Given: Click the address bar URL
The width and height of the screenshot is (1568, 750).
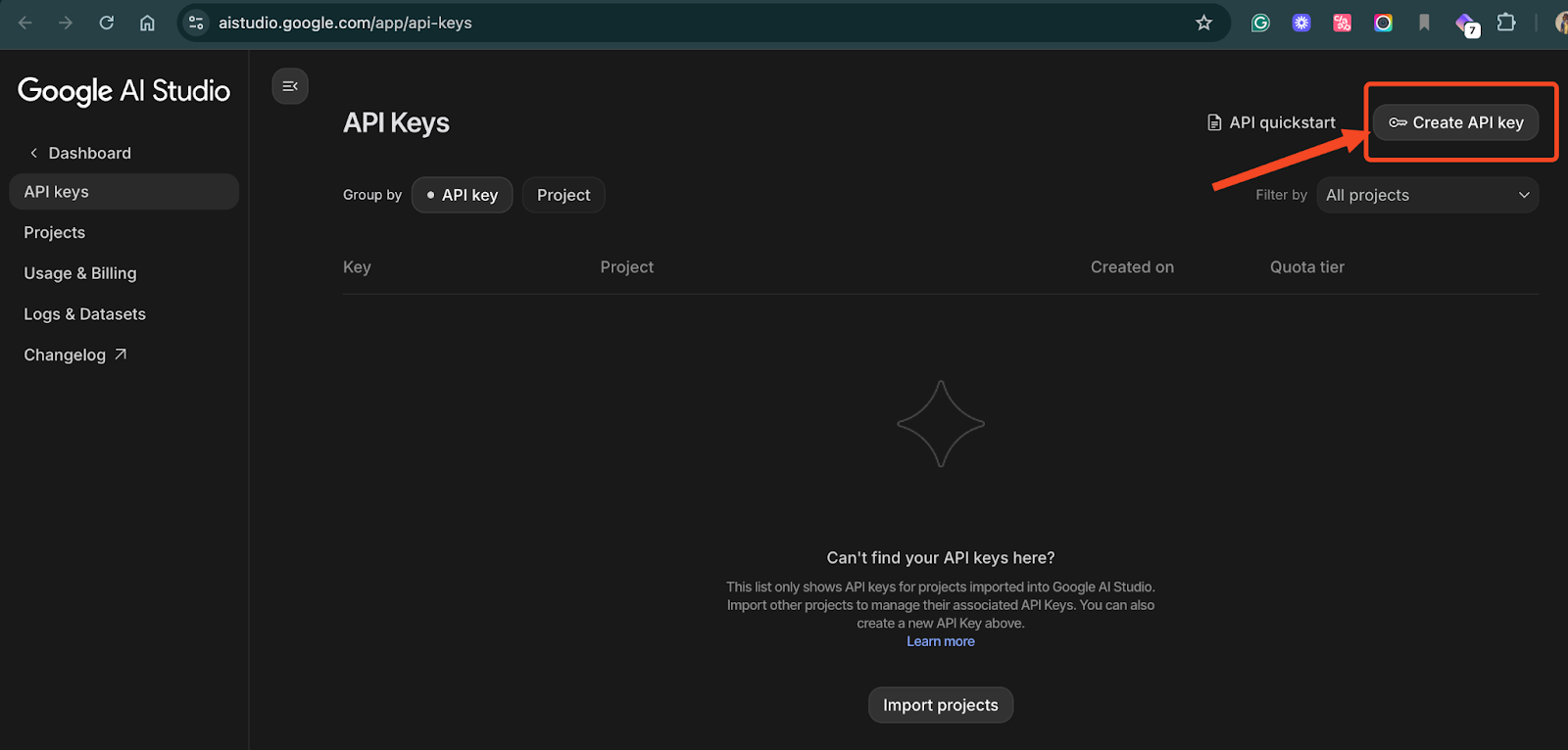Looking at the screenshot, I should pyautogui.click(x=345, y=23).
